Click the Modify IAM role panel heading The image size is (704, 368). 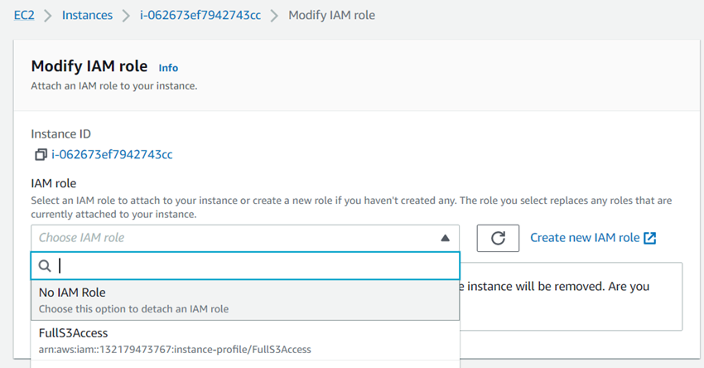[89, 66]
